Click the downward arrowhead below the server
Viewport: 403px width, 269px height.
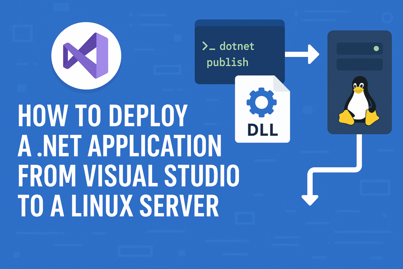pos(310,199)
